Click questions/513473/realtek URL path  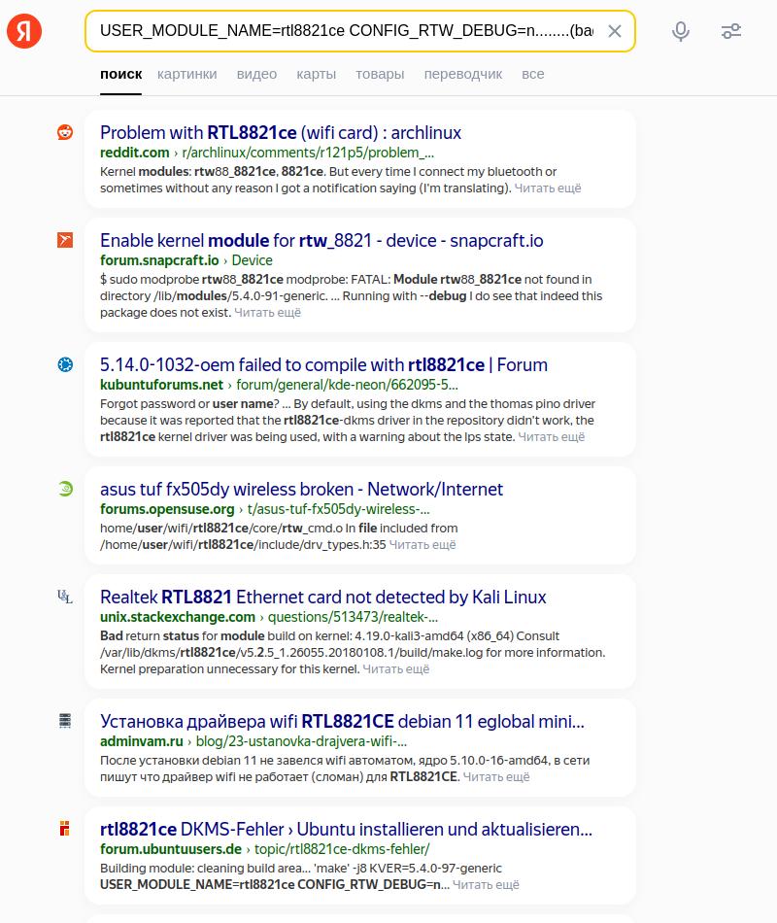pyautogui.click(x=354, y=617)
